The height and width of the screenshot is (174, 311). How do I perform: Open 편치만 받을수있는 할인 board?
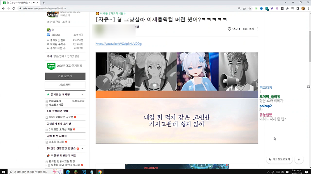62,161
